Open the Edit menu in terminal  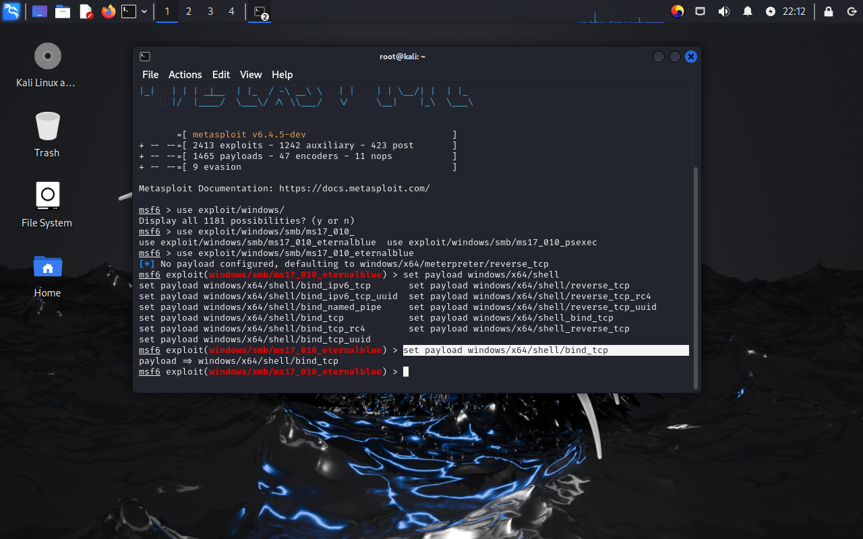click(221, 75)
